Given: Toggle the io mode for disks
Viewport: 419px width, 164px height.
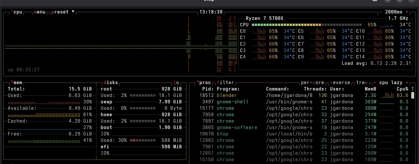Looking at the screenshot, I should [176, 82].
